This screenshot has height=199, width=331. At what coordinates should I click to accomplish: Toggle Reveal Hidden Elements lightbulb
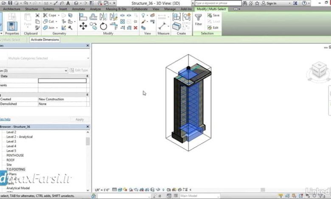pyautogui.click(x=163, y=190)
